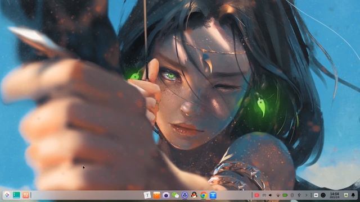Viewport: 360px width, 202px height.
Task: Open the blue app store icon
Action: [213, 195]
